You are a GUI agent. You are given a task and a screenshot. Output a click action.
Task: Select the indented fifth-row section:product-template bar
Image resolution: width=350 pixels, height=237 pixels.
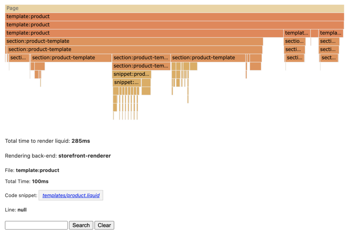point(135,49)
